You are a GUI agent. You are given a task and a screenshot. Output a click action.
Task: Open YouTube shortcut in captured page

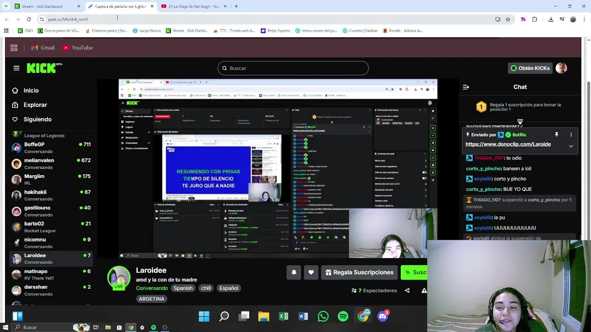click(78, 47)
